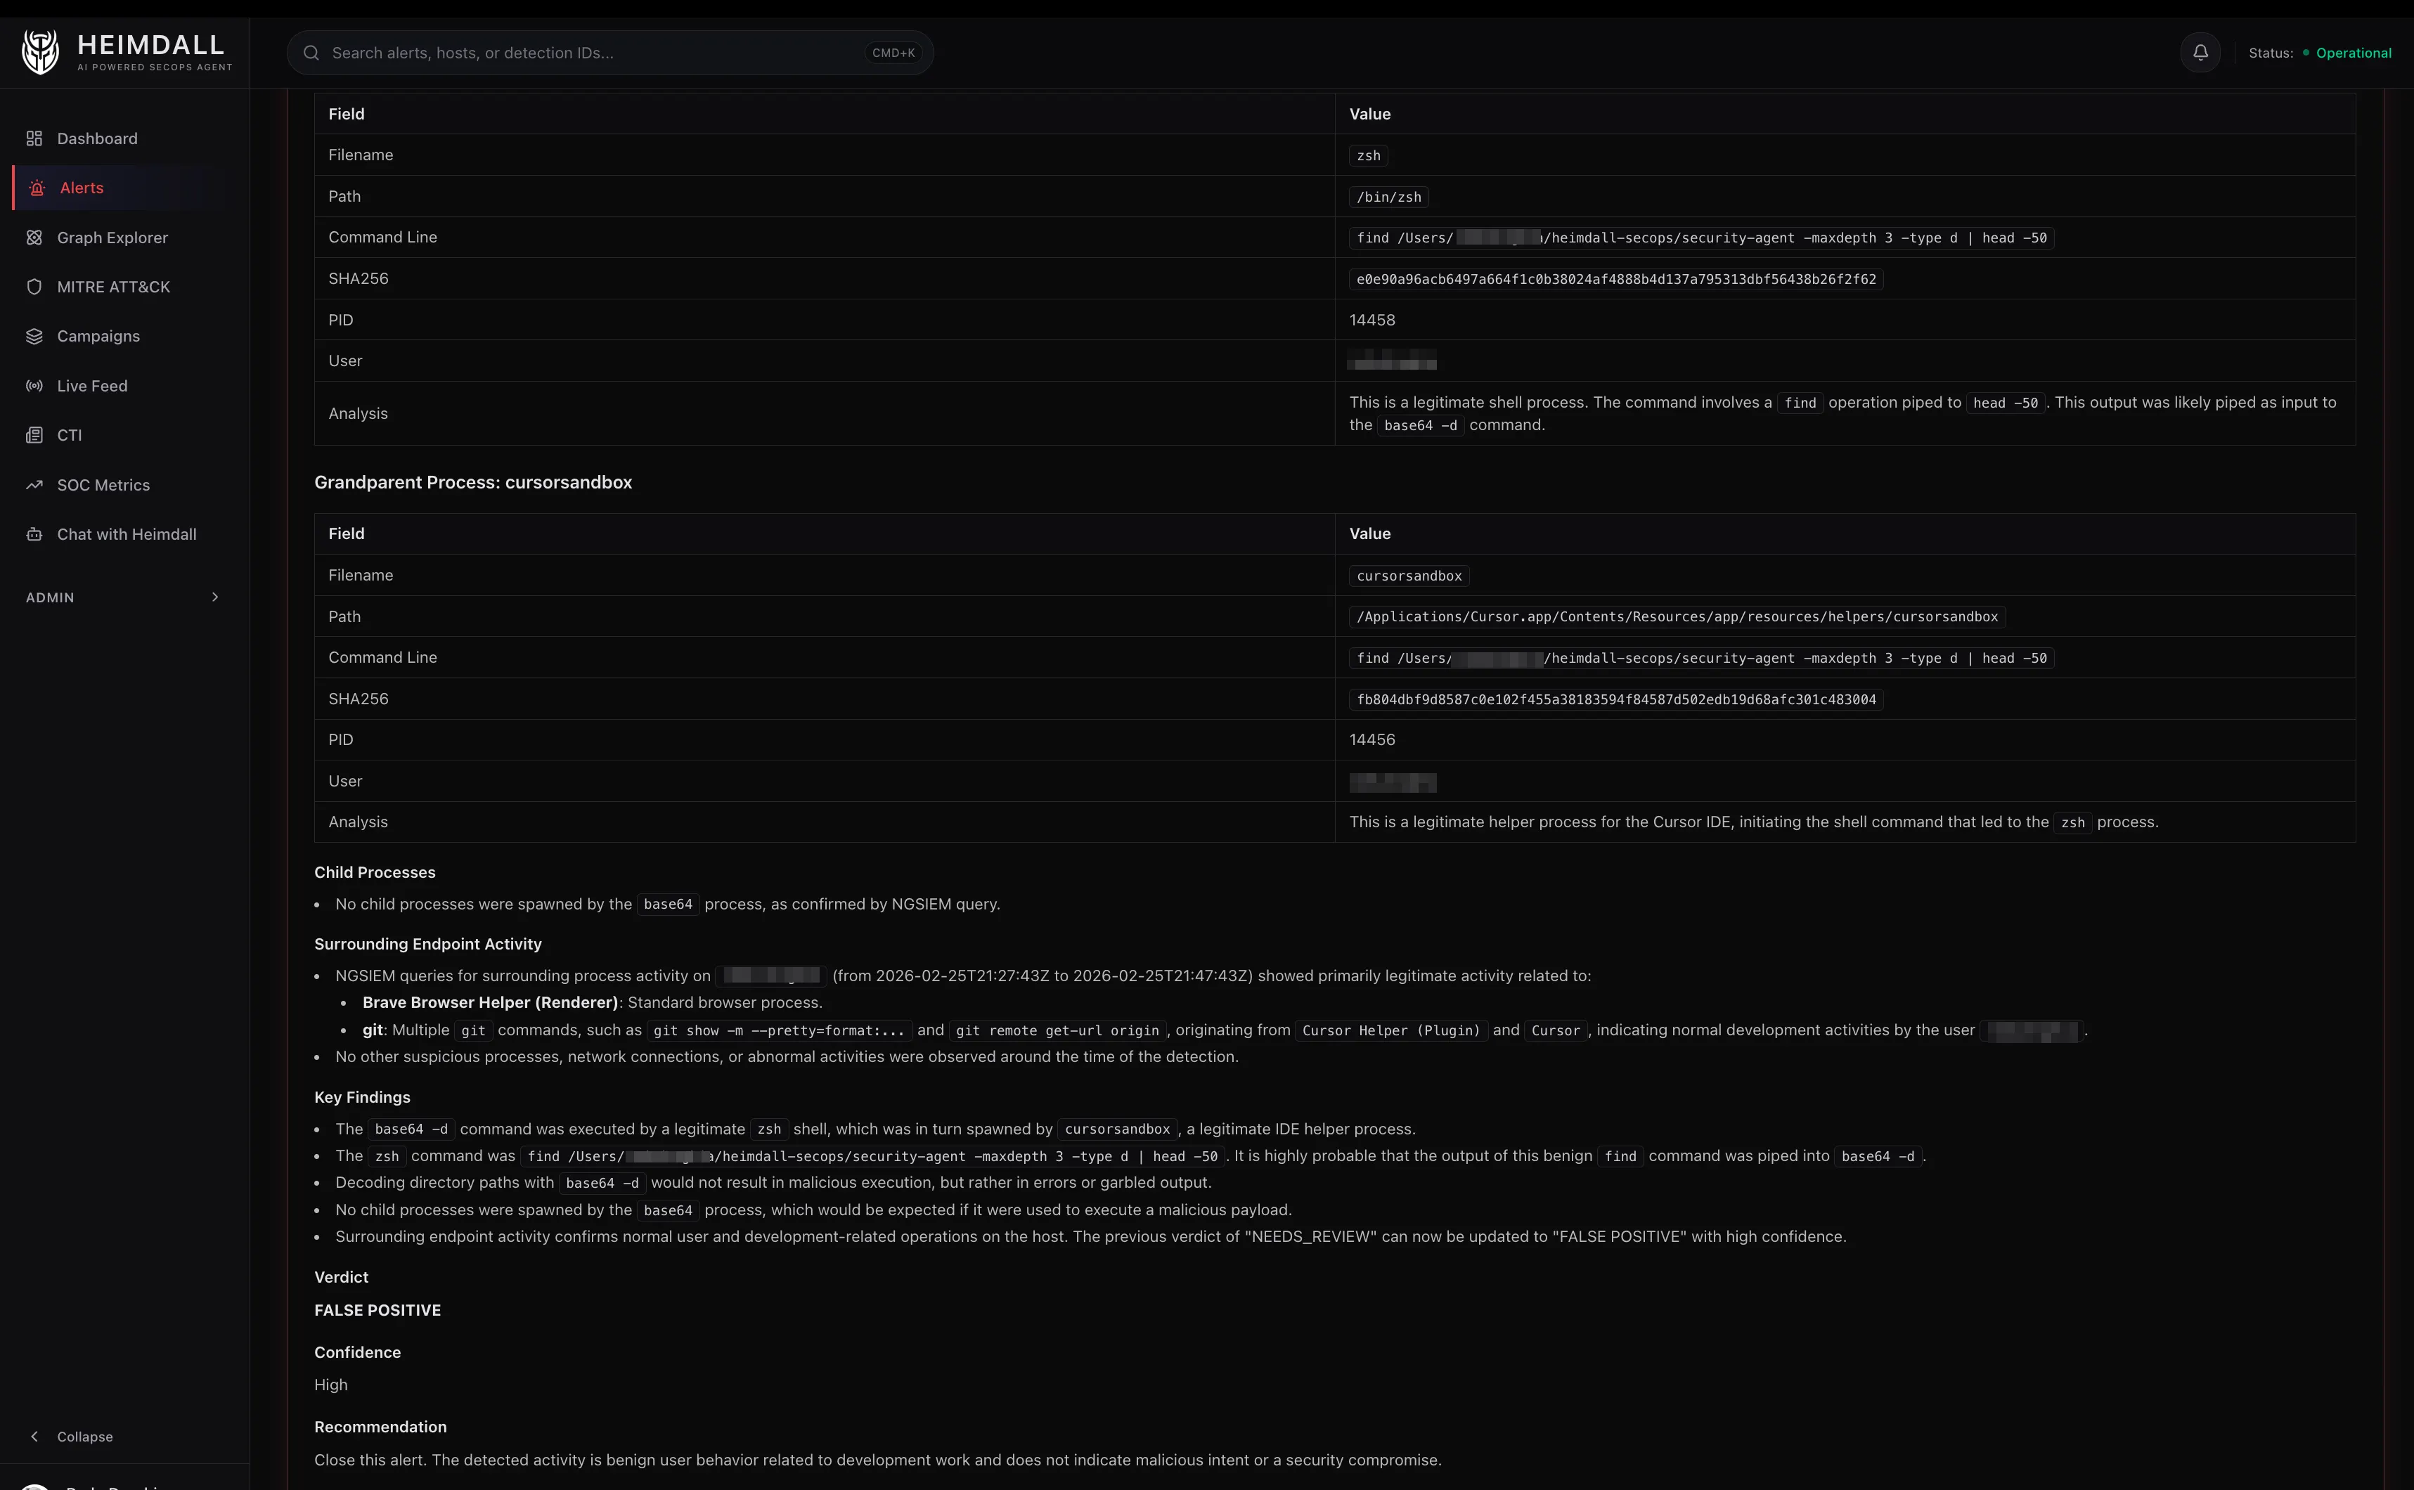
Task: Select the cursorsandbox SHA256 hash value
Action: [x=1615, y=700]
